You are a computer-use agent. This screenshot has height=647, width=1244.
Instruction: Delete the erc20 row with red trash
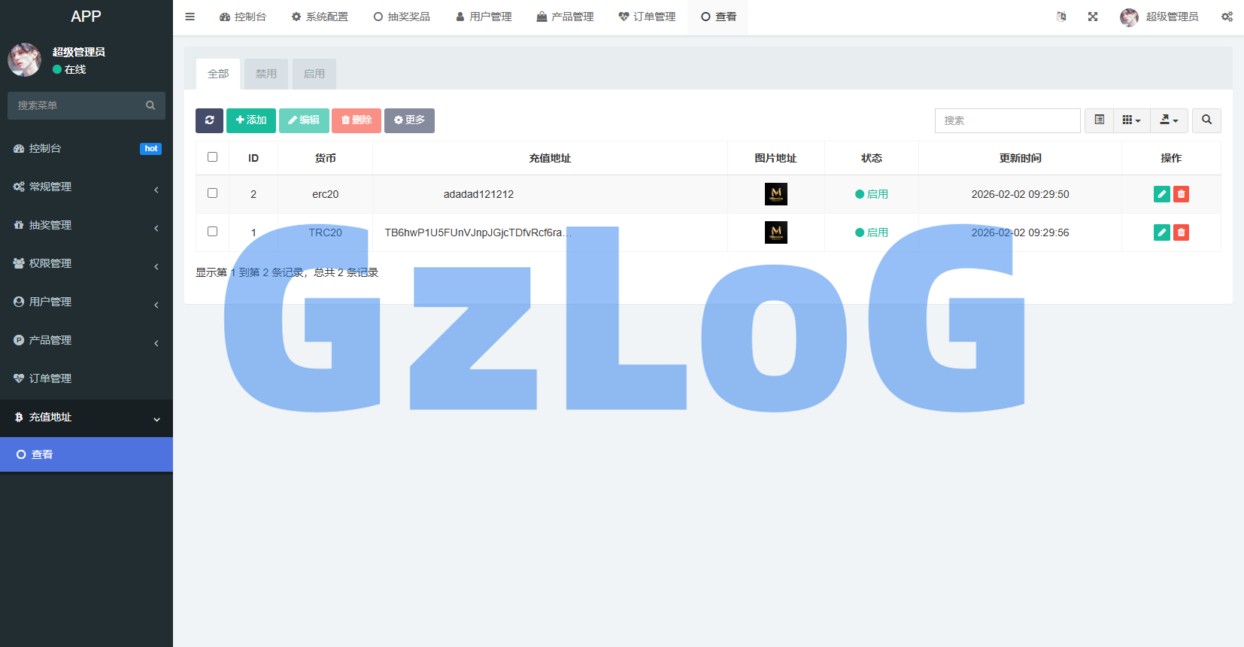pyautogui.click(x=1181, y=194)
